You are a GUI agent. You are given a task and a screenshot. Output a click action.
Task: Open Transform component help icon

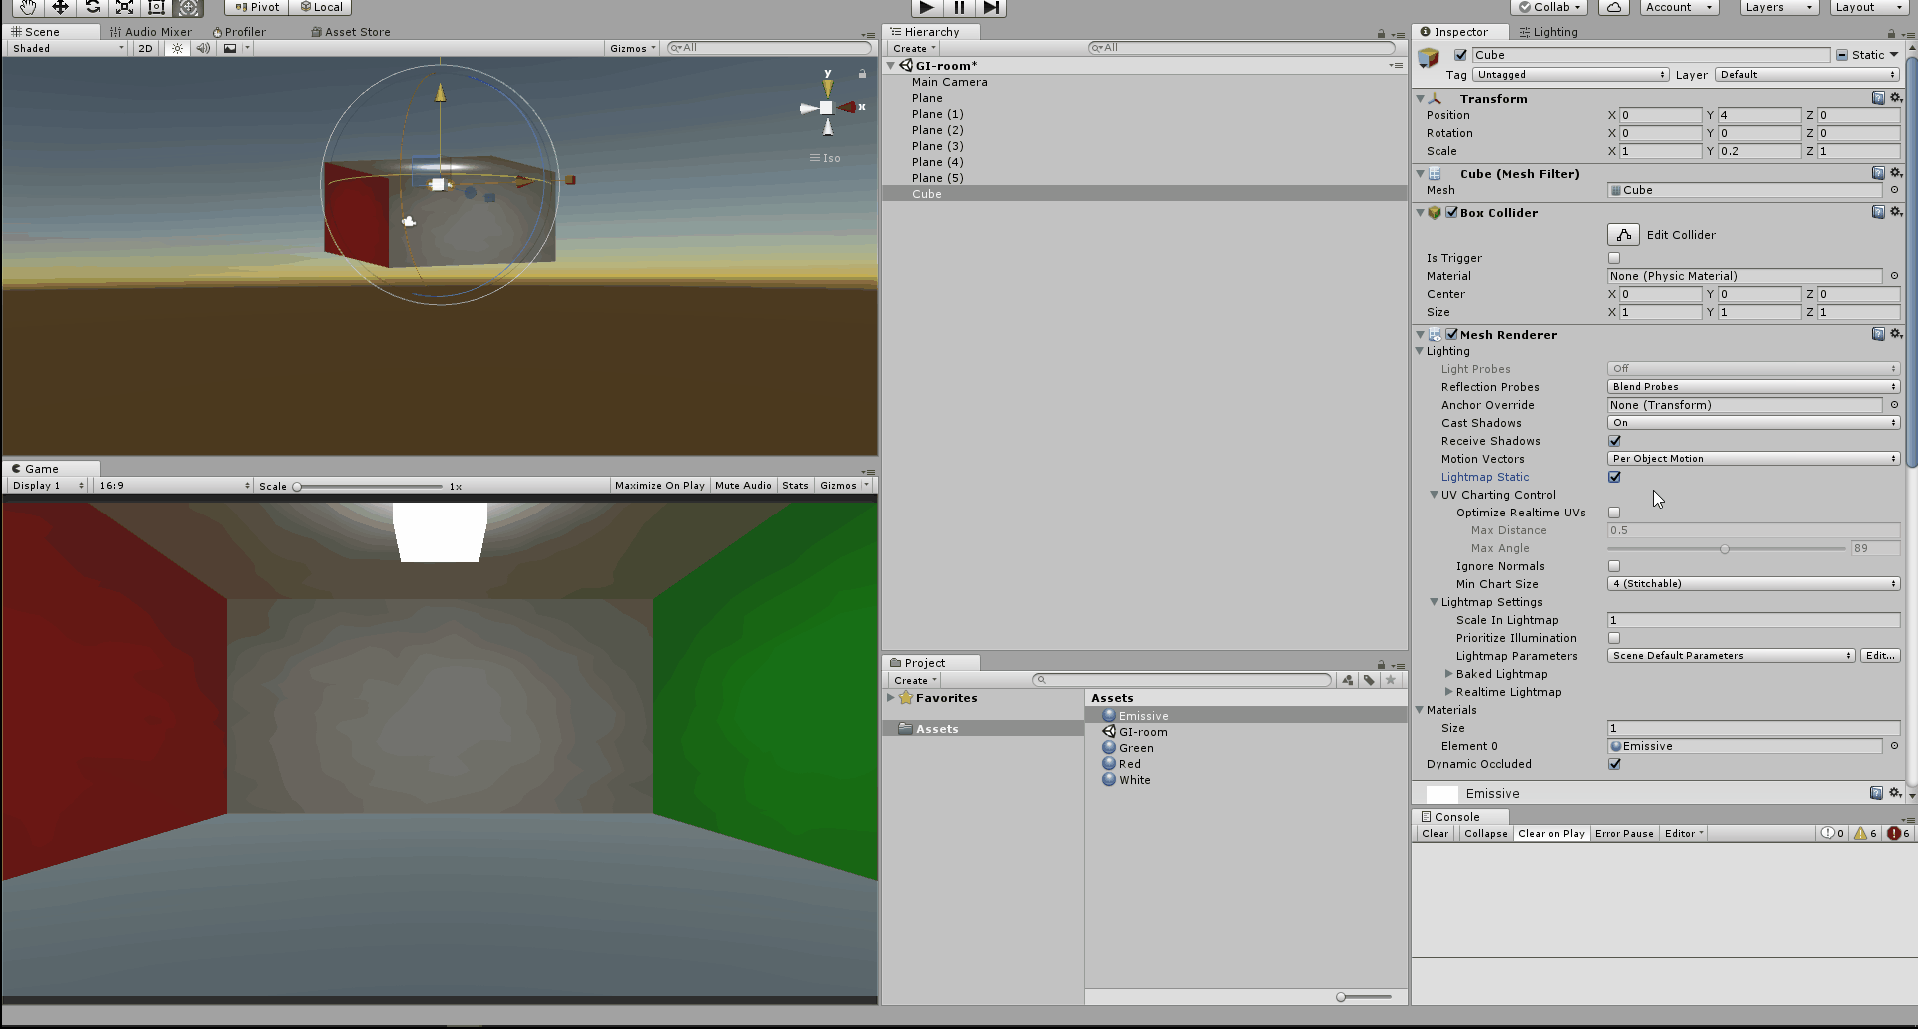pyautogui.click(x=1878, y=98)
